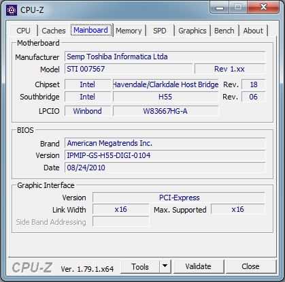Select southbridge model H55
285x282 pixels.
pyautogui.click(x=166, y=97)
